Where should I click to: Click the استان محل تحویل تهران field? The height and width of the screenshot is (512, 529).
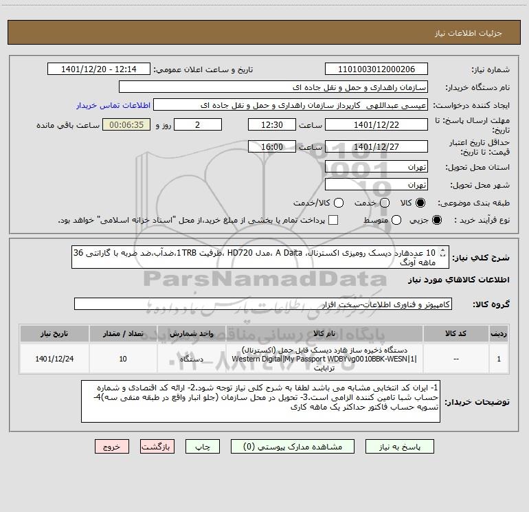[x=376, y=167]
